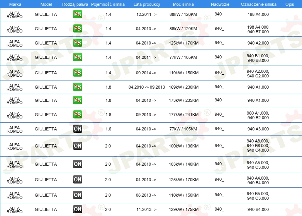Click the ON diesel icon for the 1.6 engine
This screenshot has width=302, height=216.
[x=78, y=129]
